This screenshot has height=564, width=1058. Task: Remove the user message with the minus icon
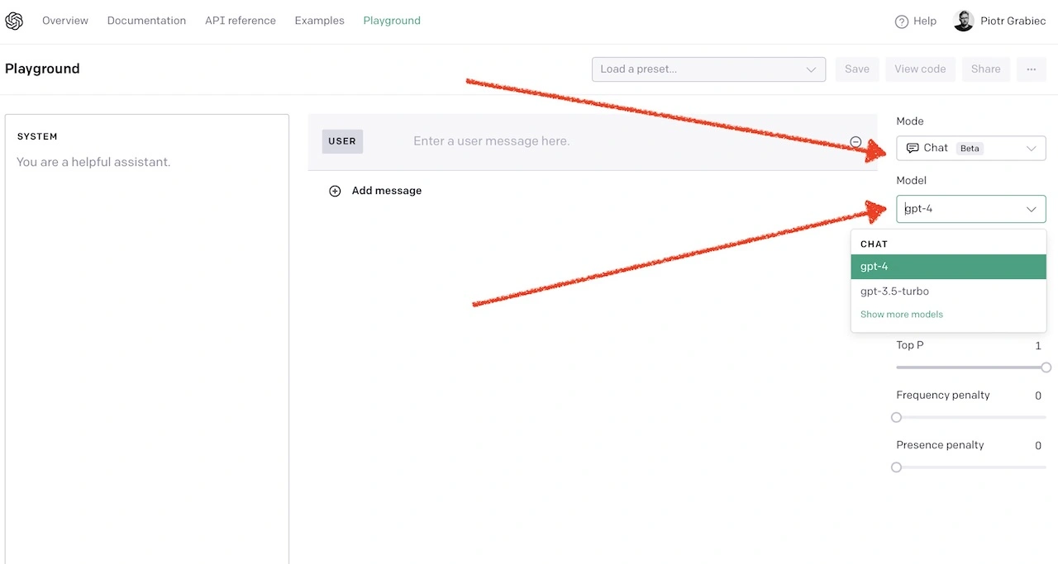click(855, 142)
